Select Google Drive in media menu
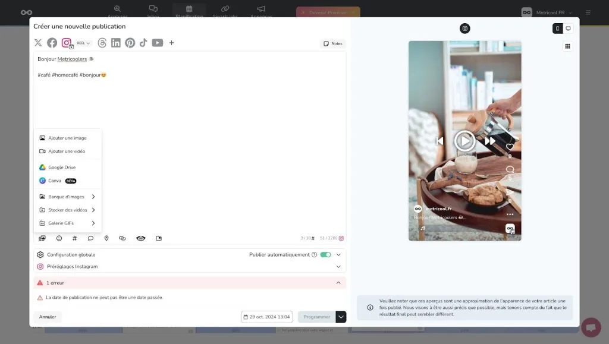The height and width of the screenshot is (344, 609). pos(62,168)
